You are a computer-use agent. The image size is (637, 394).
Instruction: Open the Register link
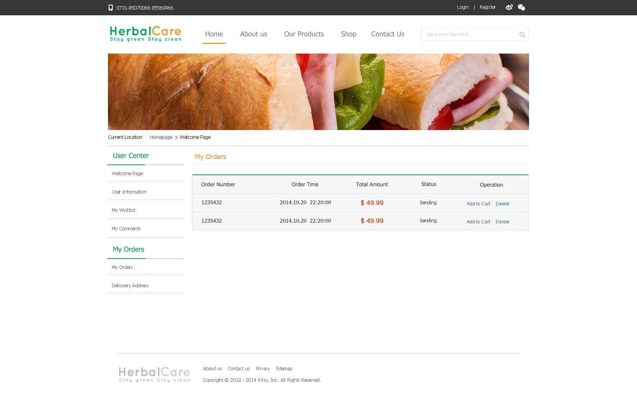pos(487,7)
